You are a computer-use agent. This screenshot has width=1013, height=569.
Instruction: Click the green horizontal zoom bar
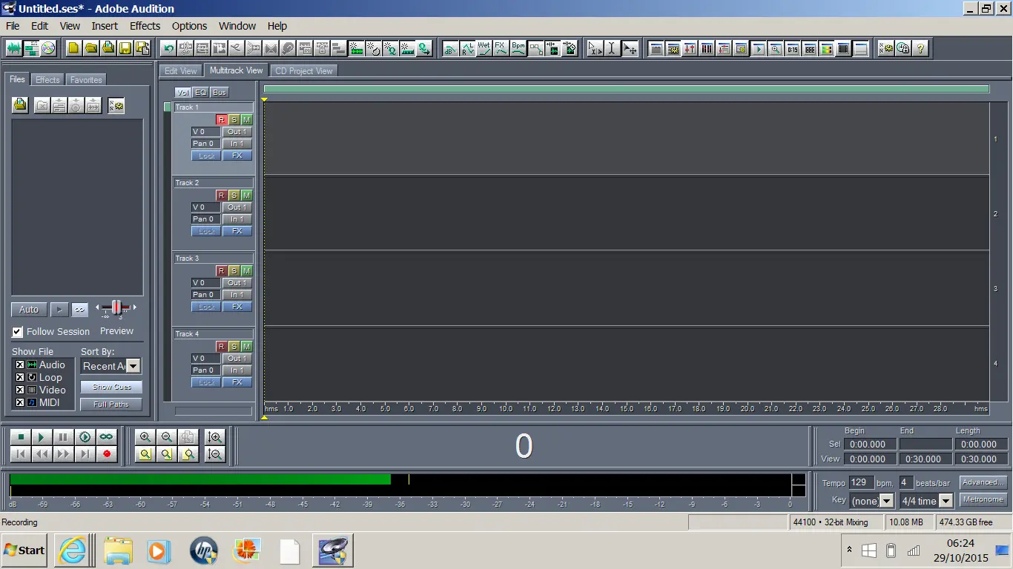click(x=626, y=89)
